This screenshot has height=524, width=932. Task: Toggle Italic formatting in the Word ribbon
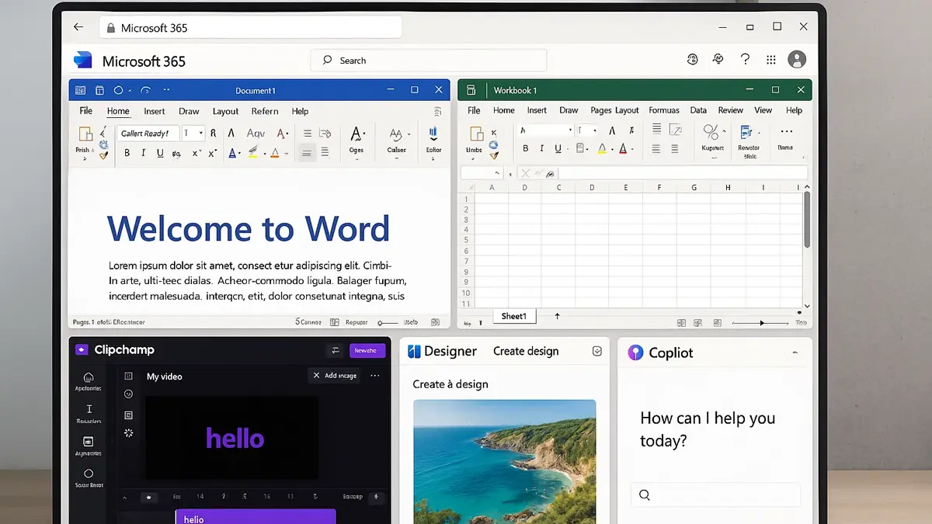(x=144, y=154)
